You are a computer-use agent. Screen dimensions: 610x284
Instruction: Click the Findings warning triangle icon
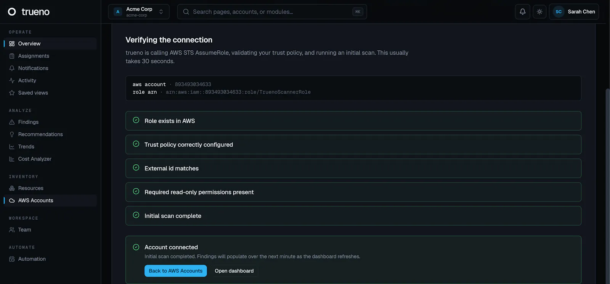click(x=12, y=122)
